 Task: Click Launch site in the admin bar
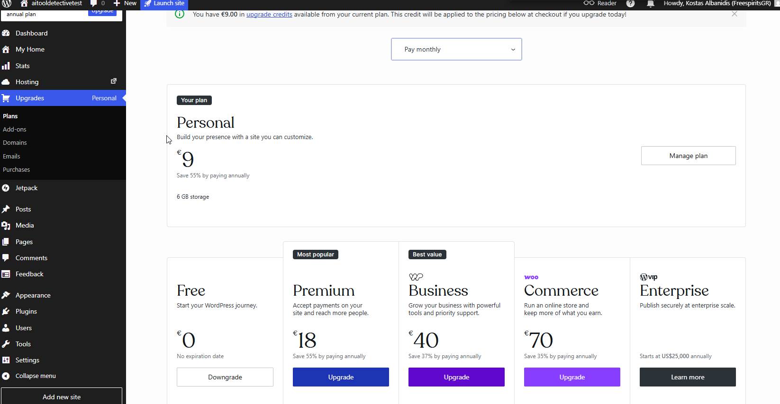pyautogui.click(x=164, y=3)
